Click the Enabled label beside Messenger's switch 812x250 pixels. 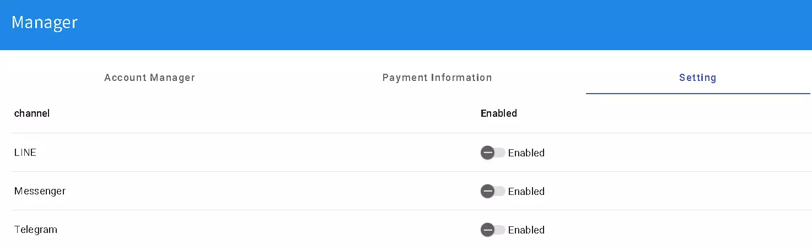click(526, 192)
